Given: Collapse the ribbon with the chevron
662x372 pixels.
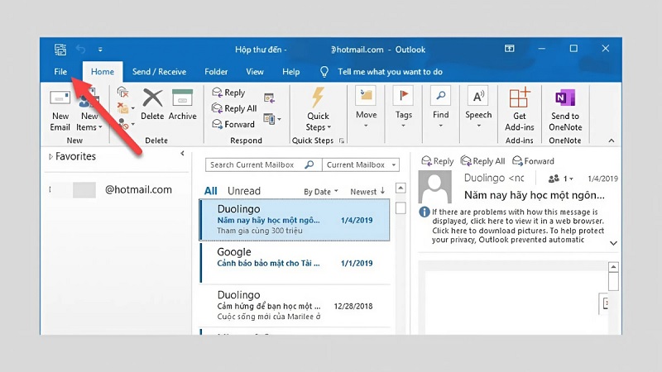Looking at the screenshot, I should [612, 141].
